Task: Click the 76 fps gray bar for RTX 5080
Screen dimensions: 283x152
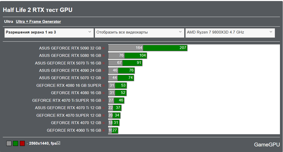Action: (116, 55)
